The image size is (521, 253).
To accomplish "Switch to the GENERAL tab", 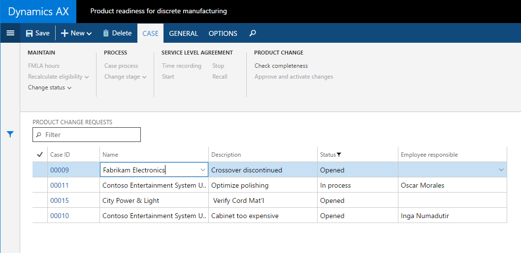I will 183,33.
